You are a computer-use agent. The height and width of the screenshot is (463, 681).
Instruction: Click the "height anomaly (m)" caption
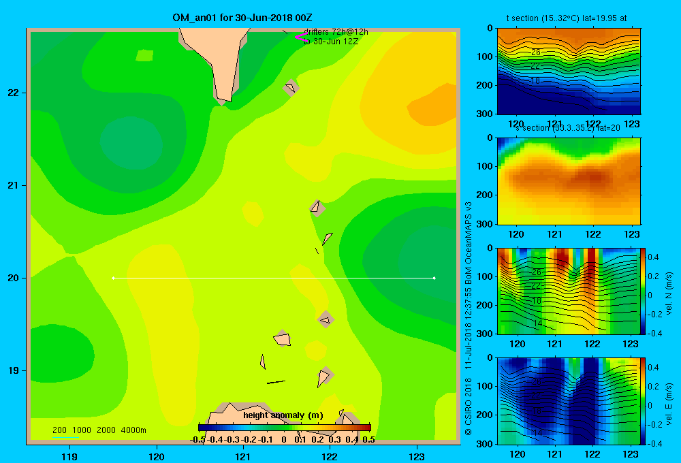283,415
